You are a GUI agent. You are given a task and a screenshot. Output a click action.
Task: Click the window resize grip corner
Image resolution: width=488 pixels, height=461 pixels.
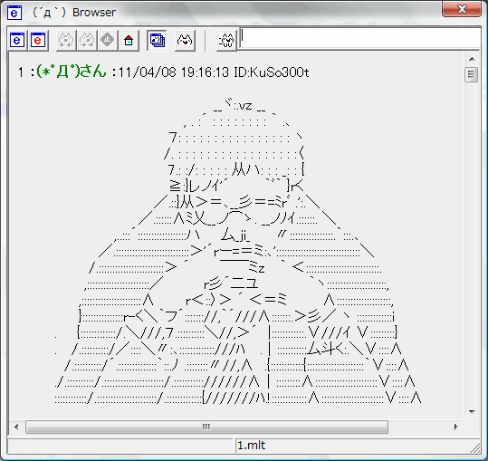coord(475,448)
